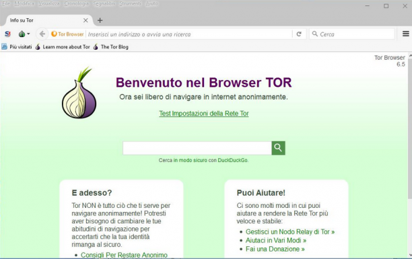Open Fai una Donazione link
The image size is (412, 259).
tap(275, 249)
